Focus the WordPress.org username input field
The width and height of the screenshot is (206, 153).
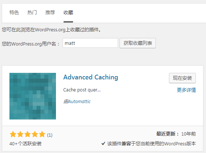pyautogui.click(x=90, y=43)
